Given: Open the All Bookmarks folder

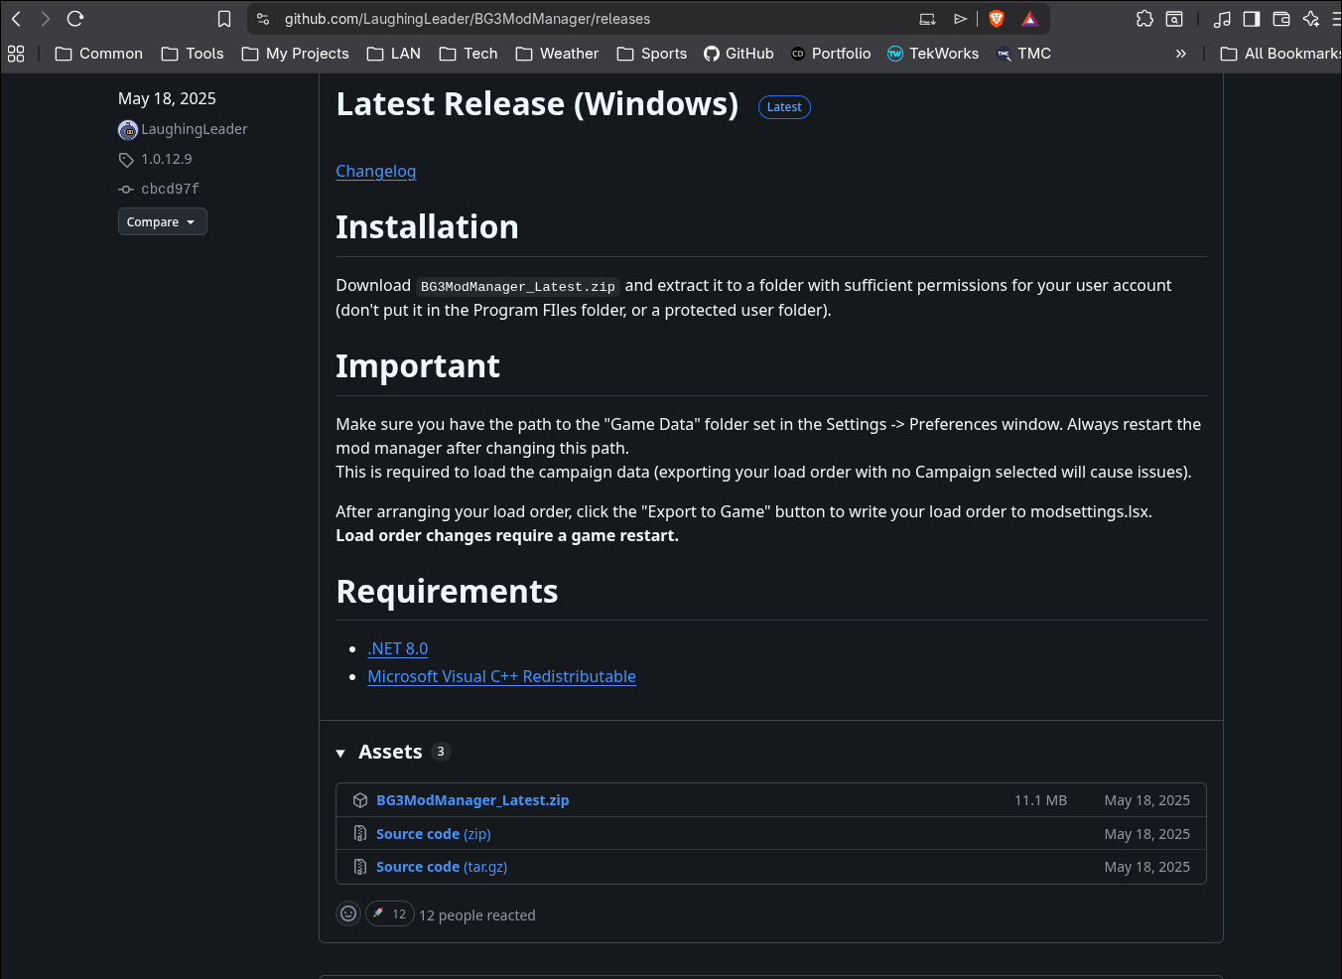Looking at the screenshot, I should [1280, 54].
